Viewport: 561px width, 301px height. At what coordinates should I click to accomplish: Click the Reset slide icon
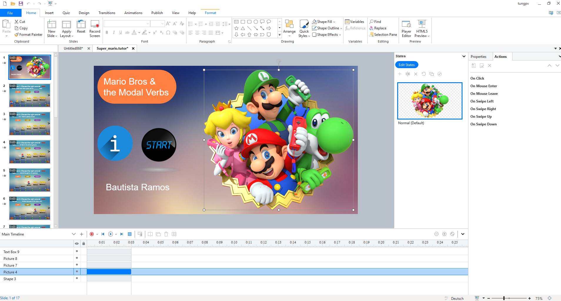pyautogui.click(x=81, y=27)
